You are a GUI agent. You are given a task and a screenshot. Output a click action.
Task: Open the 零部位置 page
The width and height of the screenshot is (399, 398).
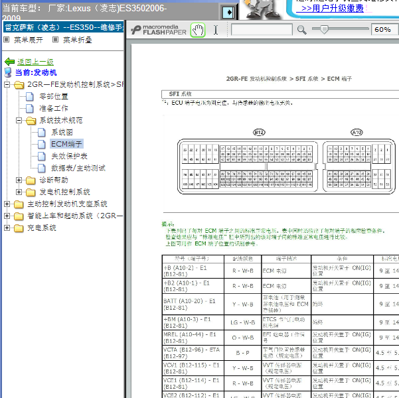point(54,96)
